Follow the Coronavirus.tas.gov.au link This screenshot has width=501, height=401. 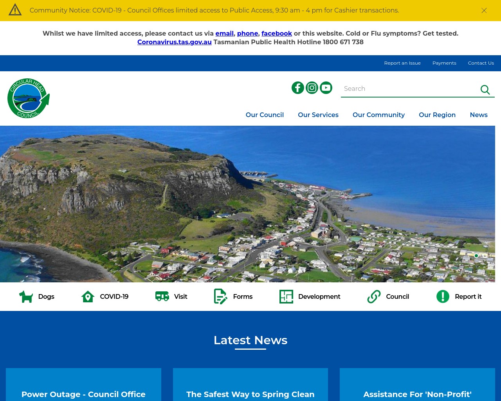[174, 42]
